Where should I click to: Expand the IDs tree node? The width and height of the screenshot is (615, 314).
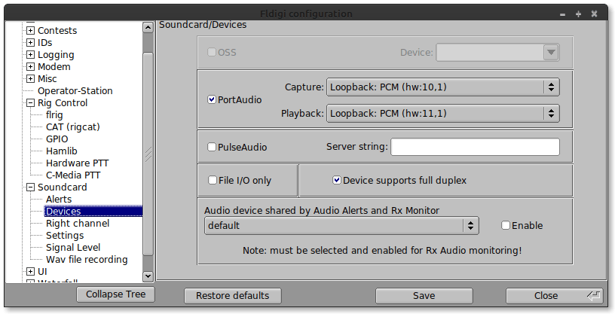30,43
